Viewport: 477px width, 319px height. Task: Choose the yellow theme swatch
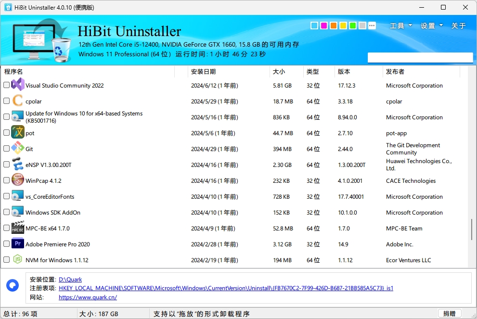pyautogui.click(x=343, y=26)
